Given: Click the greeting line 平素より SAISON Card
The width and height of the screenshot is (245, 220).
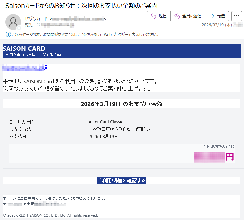Looking at the screenshot, I should [80, 81].
